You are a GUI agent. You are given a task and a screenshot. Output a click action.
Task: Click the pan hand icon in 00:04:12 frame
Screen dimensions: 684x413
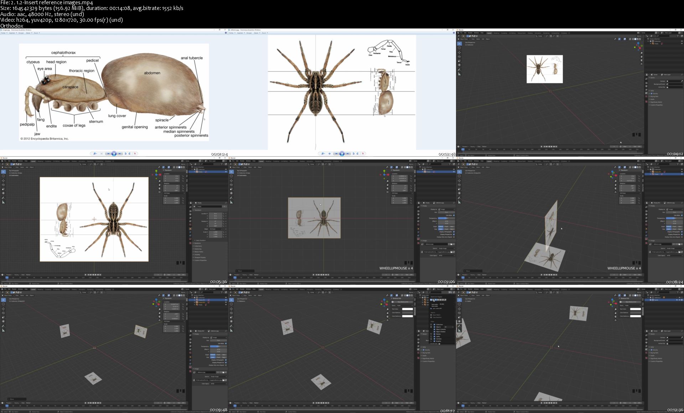point(642,57)
